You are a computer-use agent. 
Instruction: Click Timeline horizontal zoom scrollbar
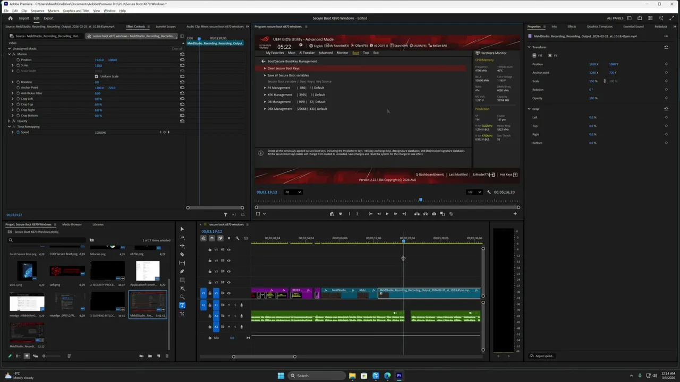coord(264,357)
